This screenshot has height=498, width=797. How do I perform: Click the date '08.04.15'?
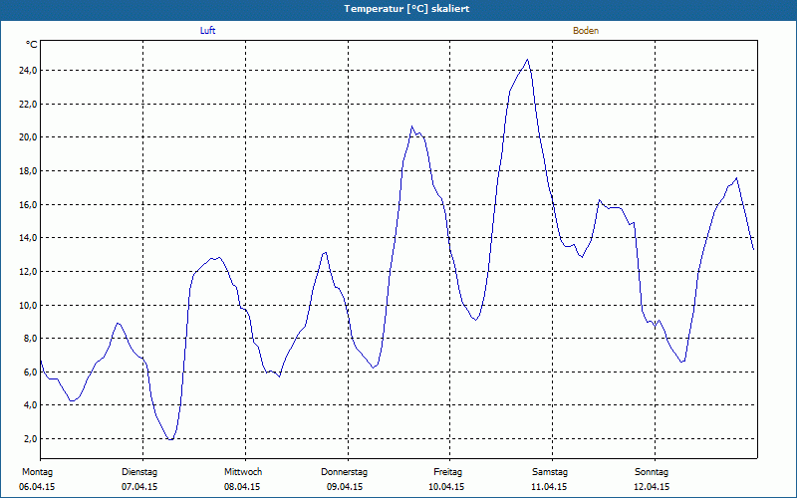pyautogui.click(x=242, y=487)
